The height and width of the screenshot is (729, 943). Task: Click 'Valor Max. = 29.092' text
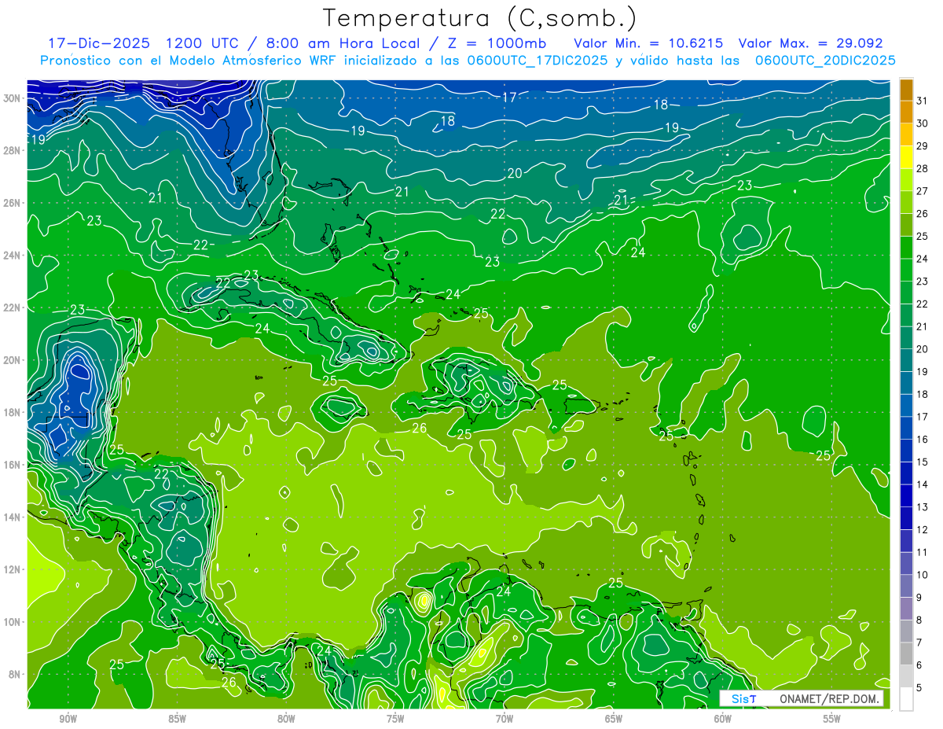pos(811,43)
